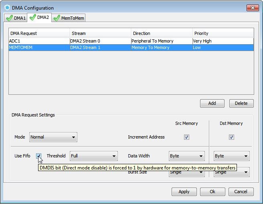Click the Apply button

point(184,192)
